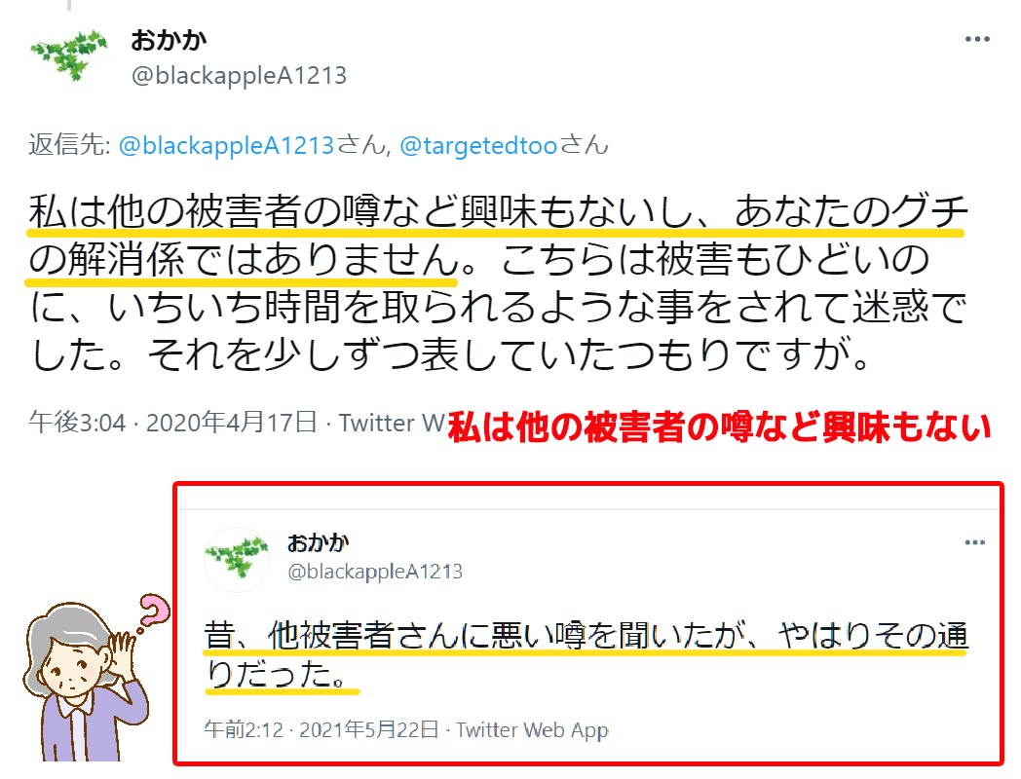Click the 午前2:12 · 2021年5月22日 timestamp
This screenshot has height=779, width=1021.
coord(321,729)
